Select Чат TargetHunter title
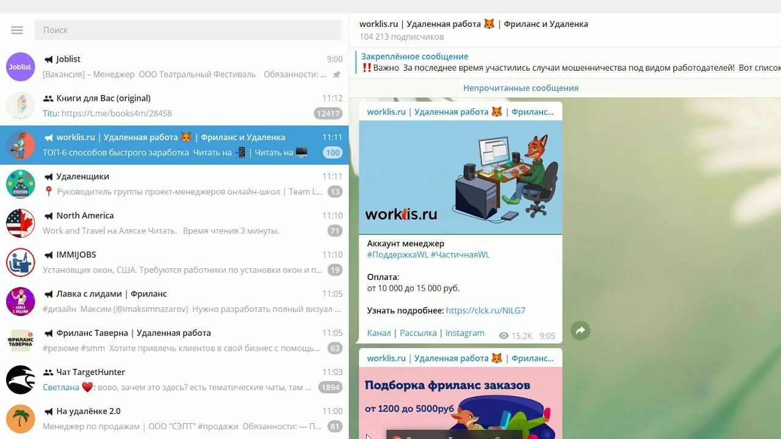Viewport: 781px width, 439px height. pyautogui.click(x=90, y=372)
